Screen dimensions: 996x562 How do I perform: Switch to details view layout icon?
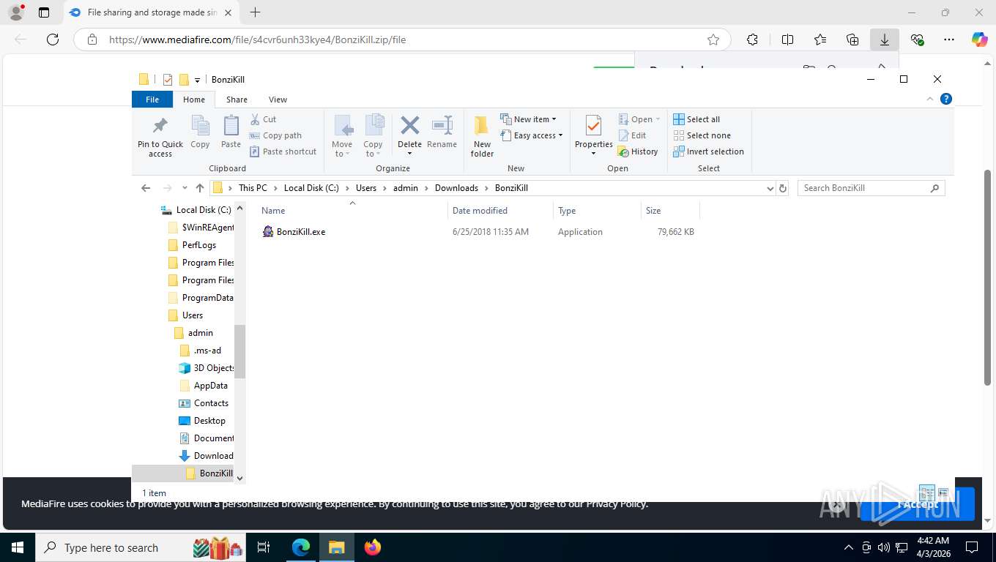(x=926, y=492)
